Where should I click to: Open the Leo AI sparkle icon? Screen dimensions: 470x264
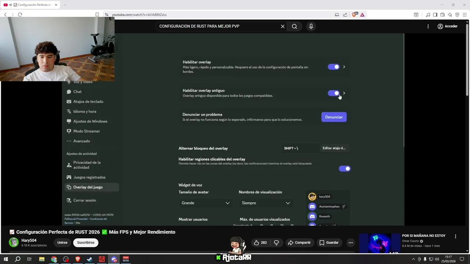coord(450,15)
